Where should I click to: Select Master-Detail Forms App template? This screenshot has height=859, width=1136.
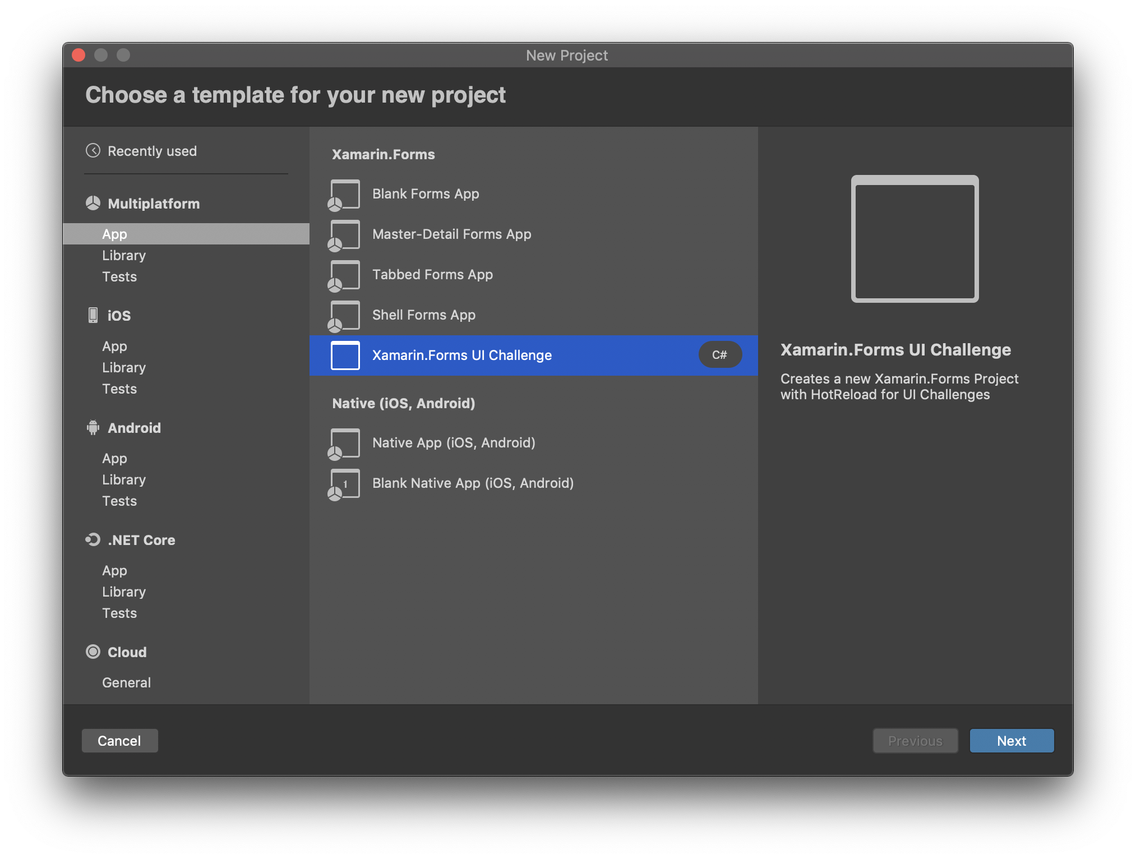451,234
